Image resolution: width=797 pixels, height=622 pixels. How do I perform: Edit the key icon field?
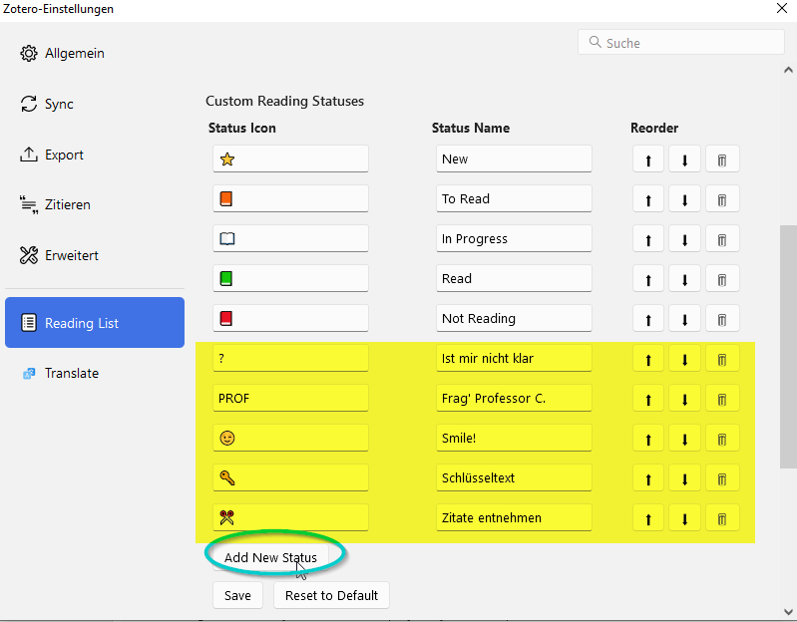[290, 477]
